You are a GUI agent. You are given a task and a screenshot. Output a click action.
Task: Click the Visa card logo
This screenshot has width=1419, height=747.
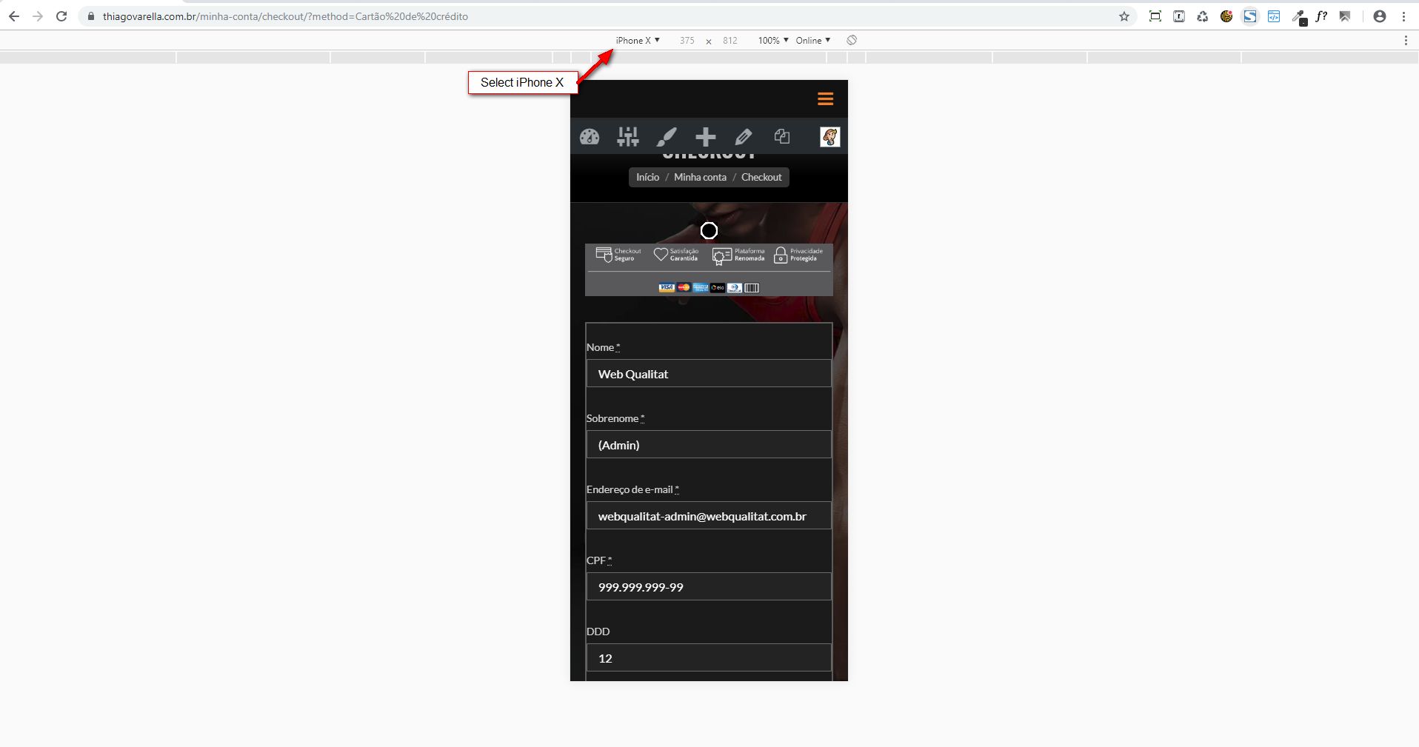667,287
